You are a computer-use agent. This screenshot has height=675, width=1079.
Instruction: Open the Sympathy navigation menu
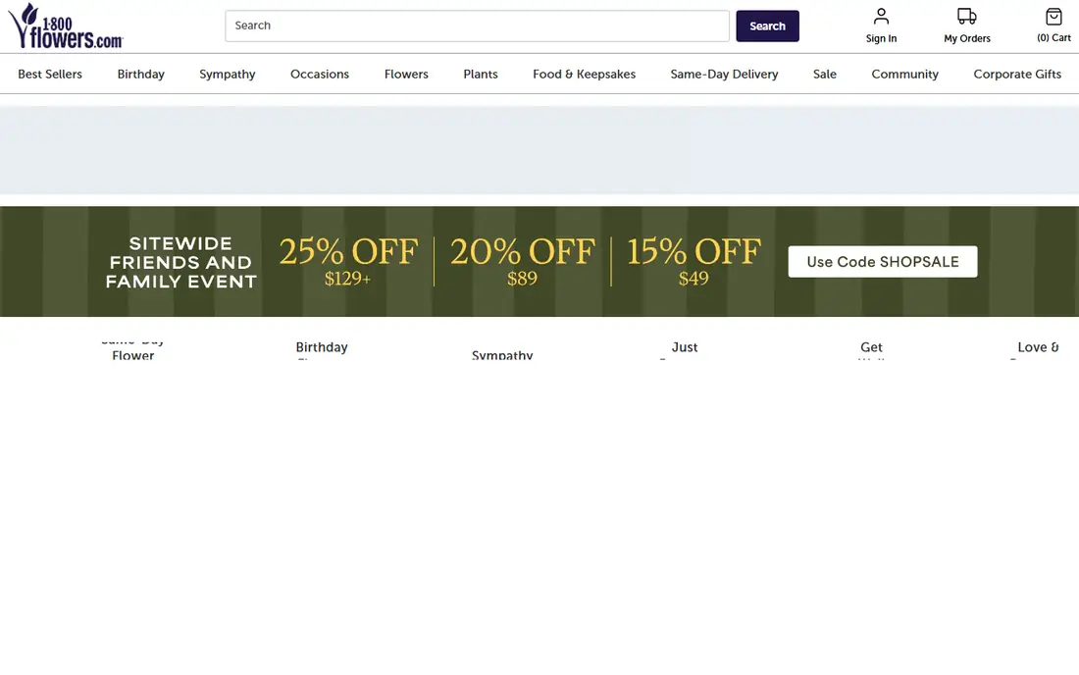pyautogui.click(x=228, y=75)
